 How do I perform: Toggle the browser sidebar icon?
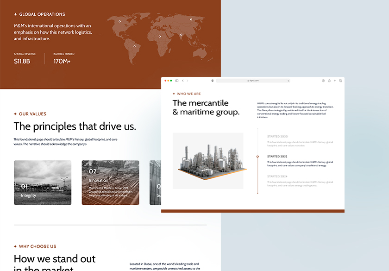[176, 81]
